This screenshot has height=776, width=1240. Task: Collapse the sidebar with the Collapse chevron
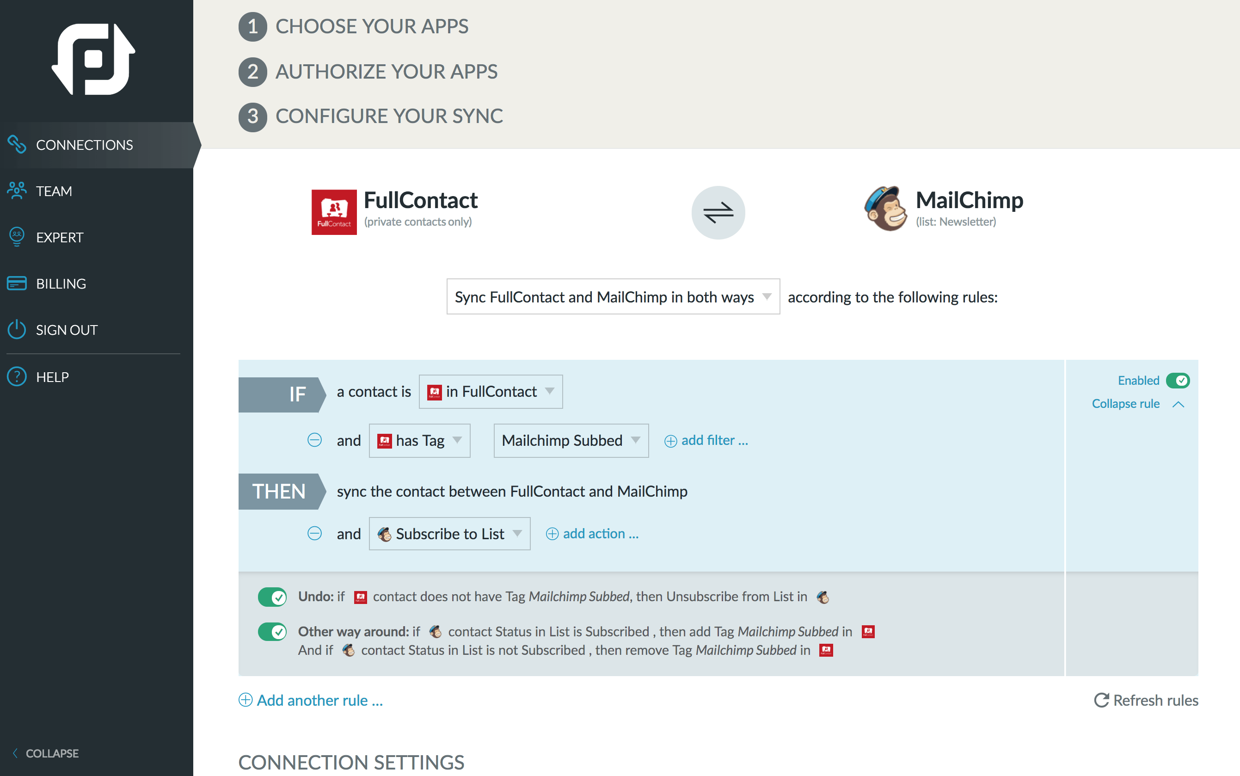point(15,753)
